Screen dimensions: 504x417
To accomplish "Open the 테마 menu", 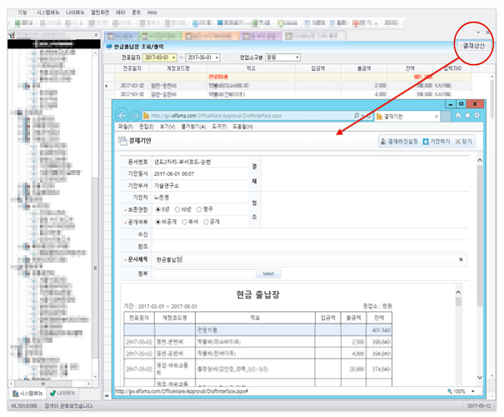I will [121, 13].
